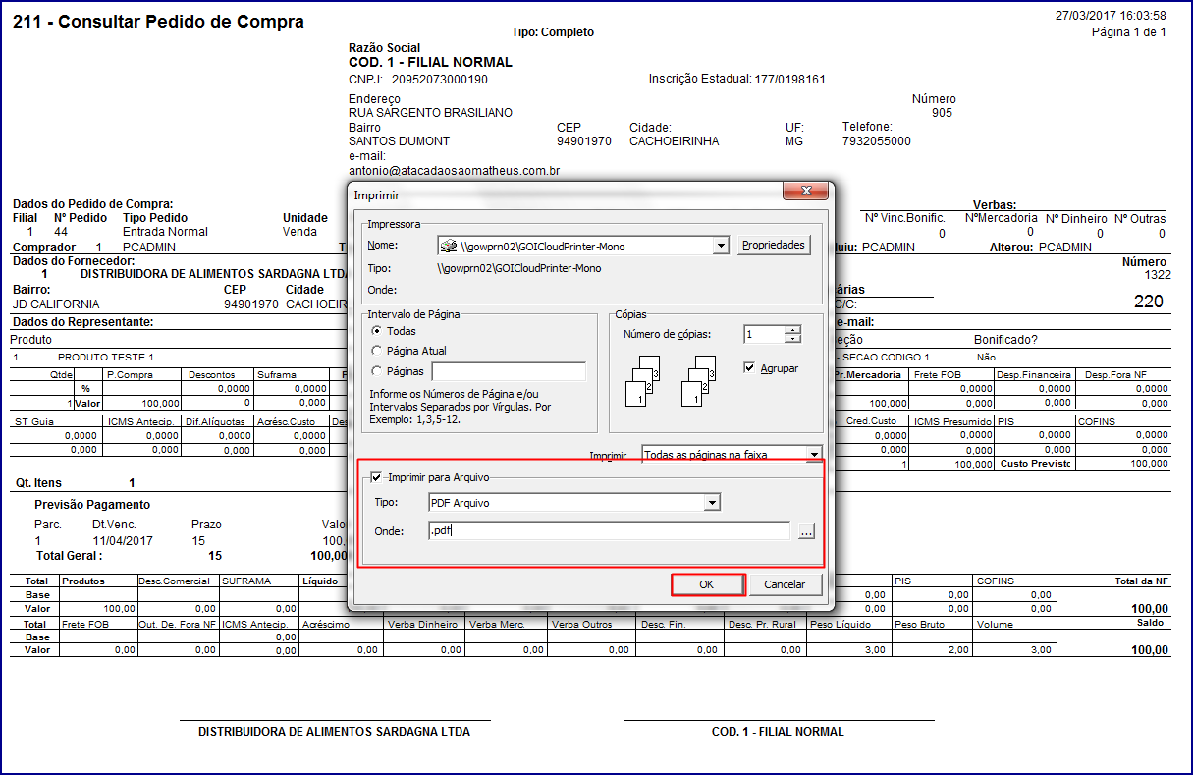
Task: Click the 'Total da NF' header
Action: tap(1143, 581)
